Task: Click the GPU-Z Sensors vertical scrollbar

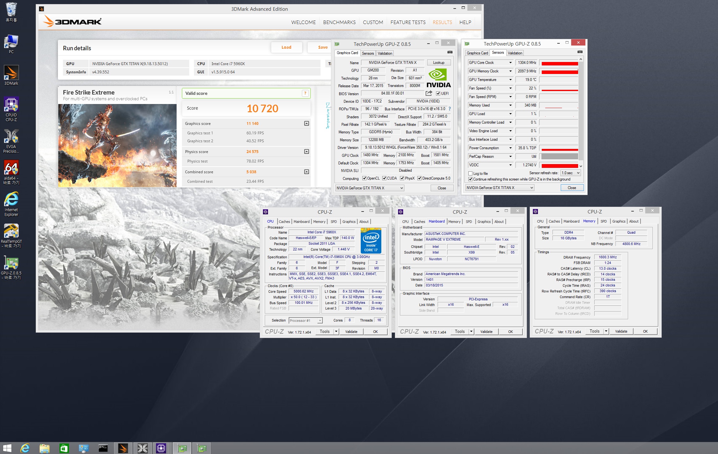Action: tap(581, 113)
